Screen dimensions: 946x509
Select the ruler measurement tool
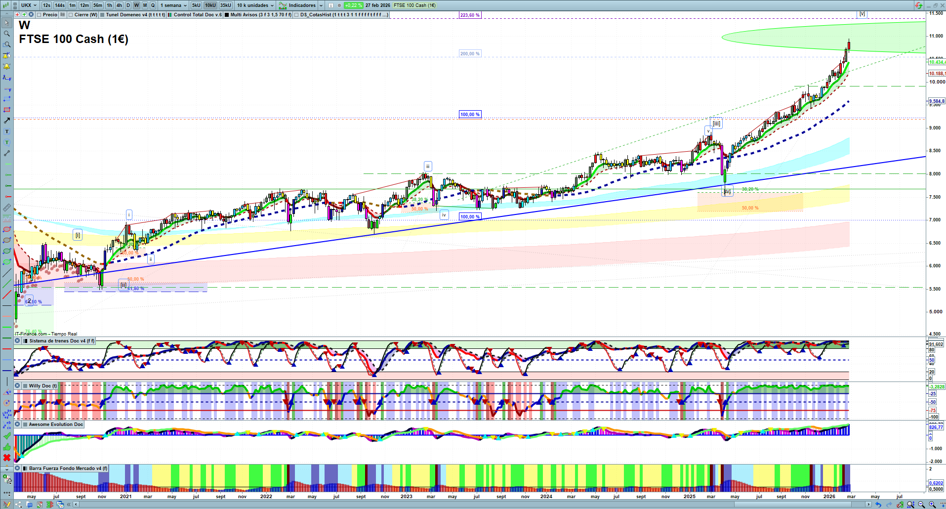tap(7, 208)
